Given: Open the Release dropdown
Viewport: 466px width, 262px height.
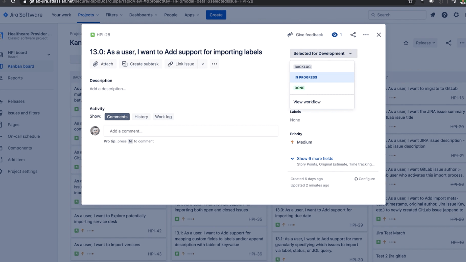Looking at the screenshot, I should pos(425,43).
